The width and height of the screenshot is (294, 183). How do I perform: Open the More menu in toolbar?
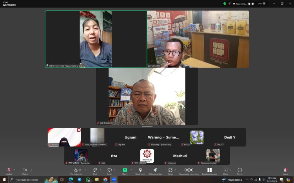click(240, 170)
